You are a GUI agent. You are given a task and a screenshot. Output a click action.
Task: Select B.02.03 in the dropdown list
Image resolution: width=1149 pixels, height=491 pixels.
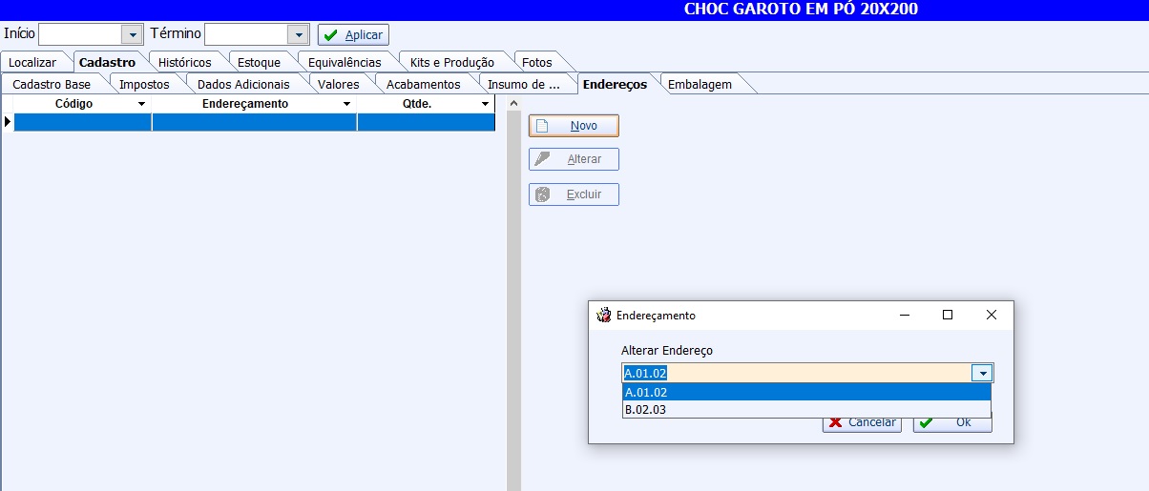806,409
